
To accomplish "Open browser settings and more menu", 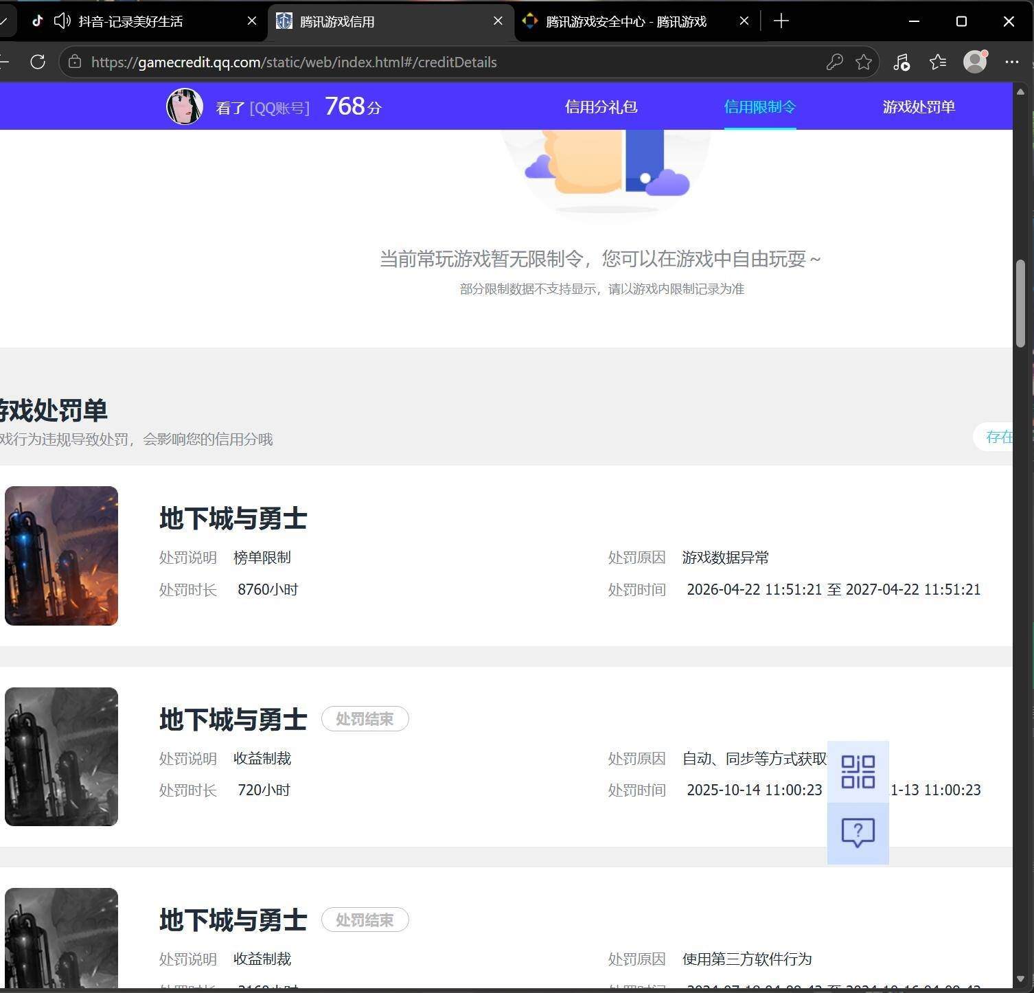I will click(x=1011, y=62).
